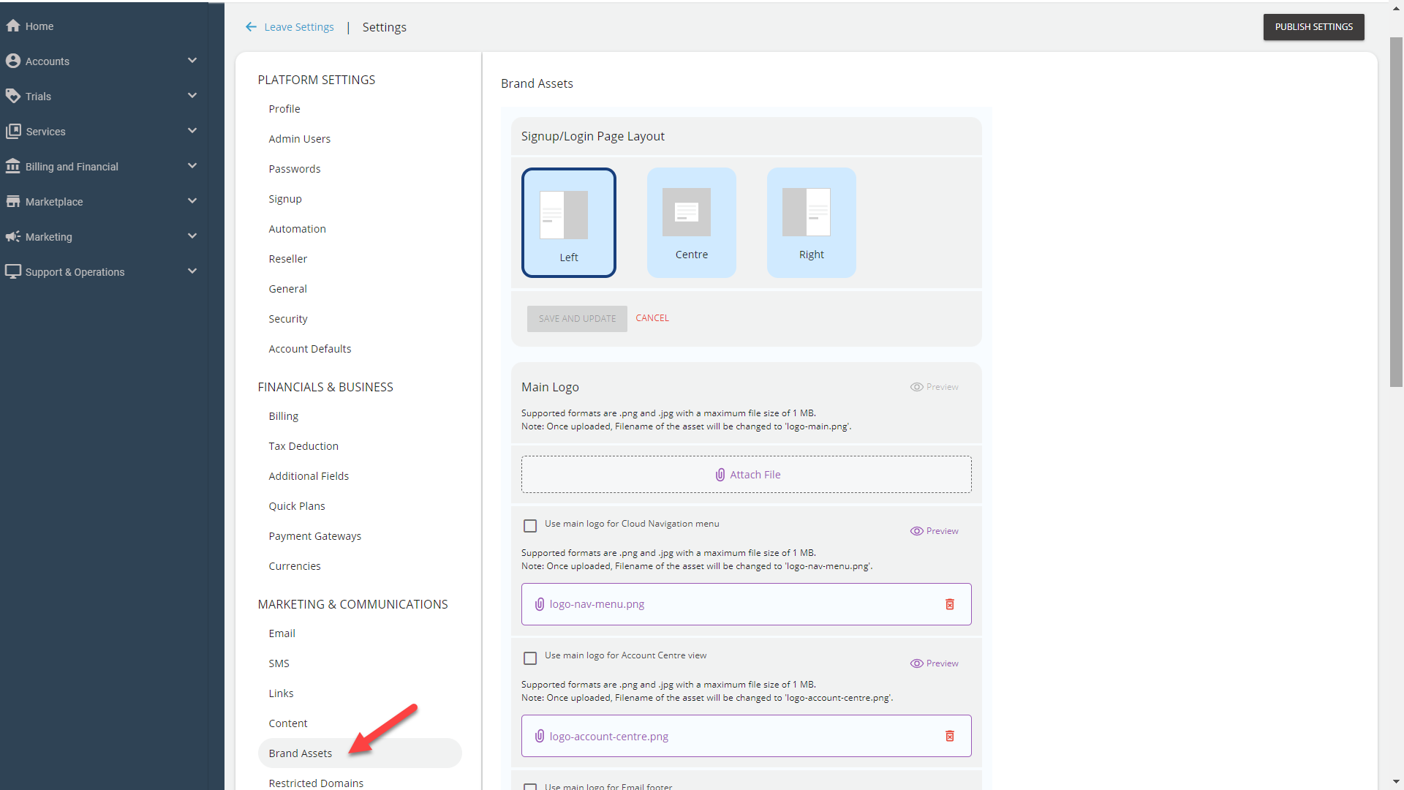Check main logo for Account Centre view

pos(530,658)
